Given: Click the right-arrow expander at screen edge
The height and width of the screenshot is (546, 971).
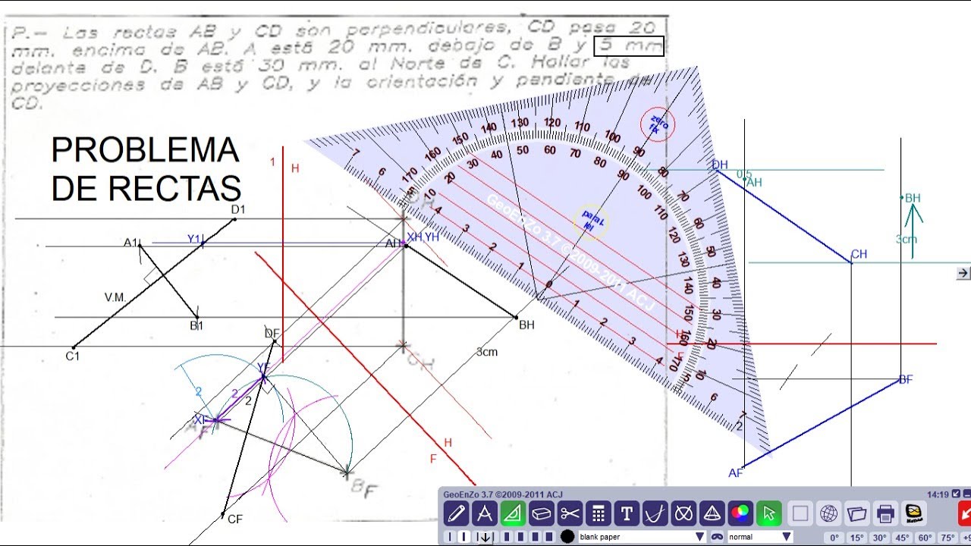Looking at the screenshot, I should [x=963, y=273].
